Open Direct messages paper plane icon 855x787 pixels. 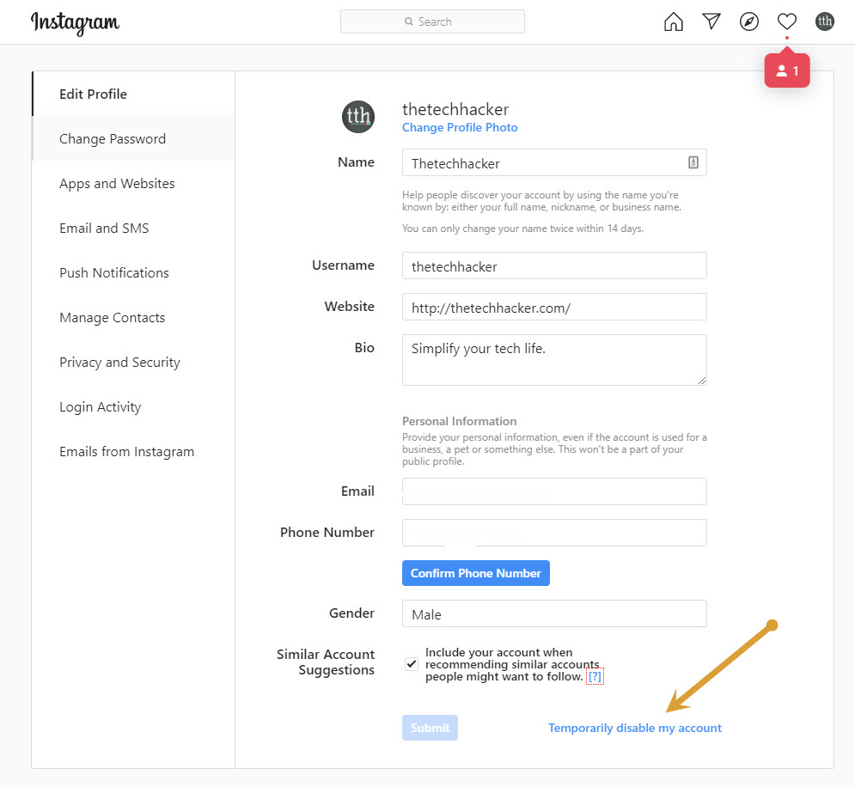coord(711,21)
